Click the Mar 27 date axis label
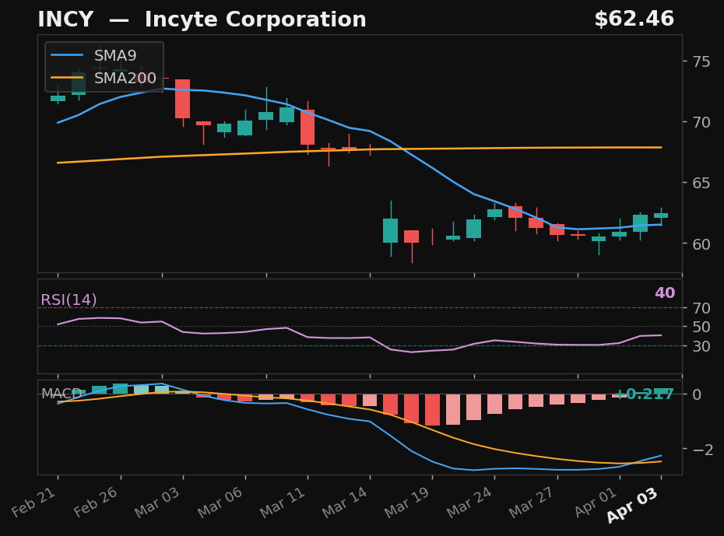Viewport: 724px width, 536px height. [532, 503]
